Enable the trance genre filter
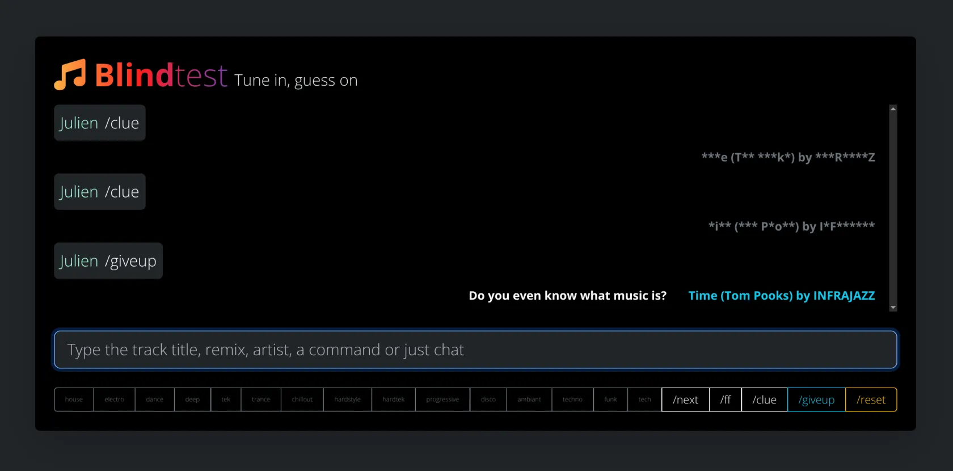Screen dimensions: 953x471 261,399
